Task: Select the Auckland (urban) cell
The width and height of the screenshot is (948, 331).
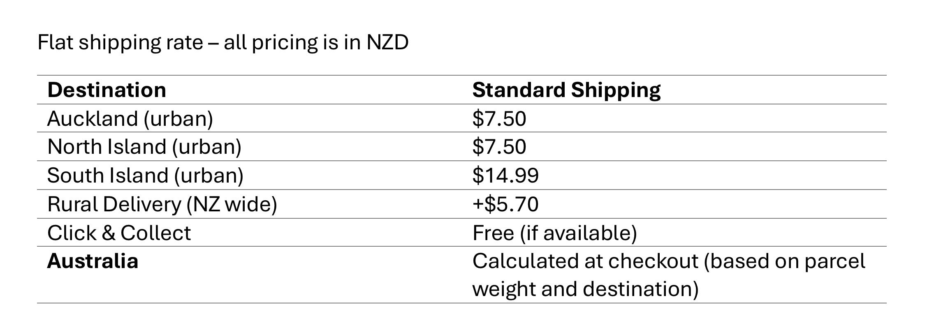Action: click(130, 119)
